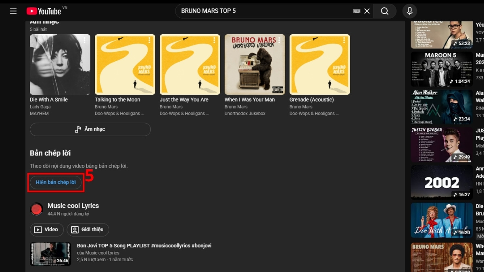Click the song title When I Was Your Man
Viewport: 484px width, 272px height.
tap(250, 100)
